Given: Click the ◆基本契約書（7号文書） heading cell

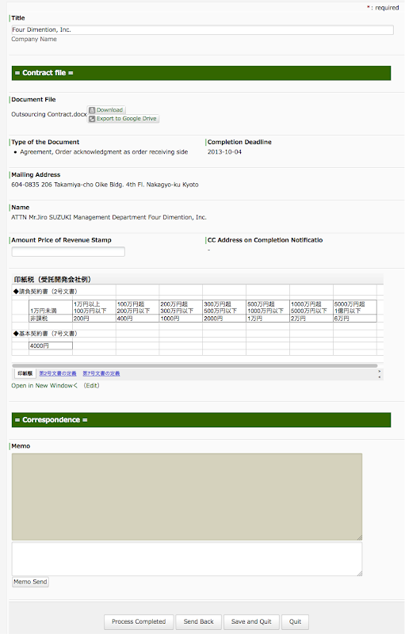Looking at the screenshot, I should tap(45, 334).
